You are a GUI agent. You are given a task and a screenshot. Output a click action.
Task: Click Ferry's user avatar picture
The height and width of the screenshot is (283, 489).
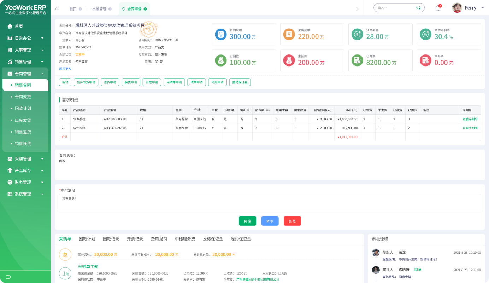(x=457, y=8)
